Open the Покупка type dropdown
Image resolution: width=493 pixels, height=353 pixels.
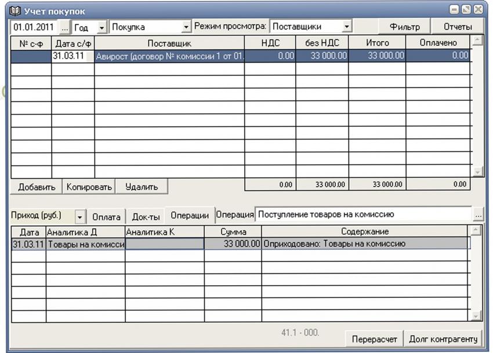point(186,27)
